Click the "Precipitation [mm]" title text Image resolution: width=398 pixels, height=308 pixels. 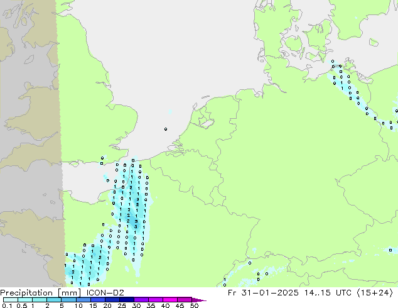(40, 293)
